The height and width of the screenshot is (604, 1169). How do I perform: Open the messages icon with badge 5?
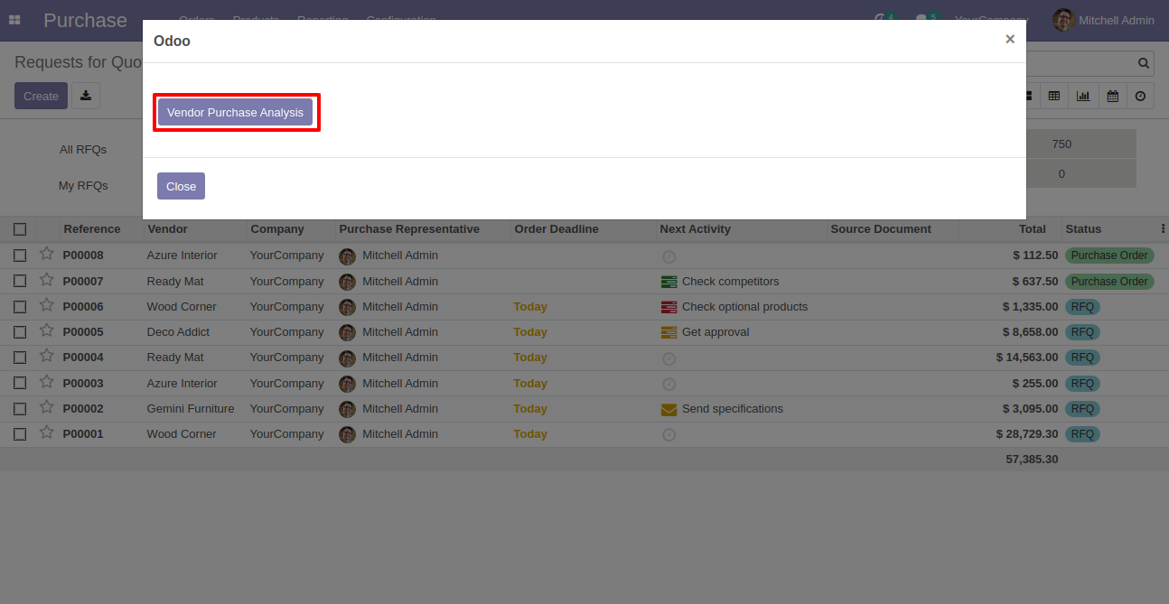click(x=925, y=20)
